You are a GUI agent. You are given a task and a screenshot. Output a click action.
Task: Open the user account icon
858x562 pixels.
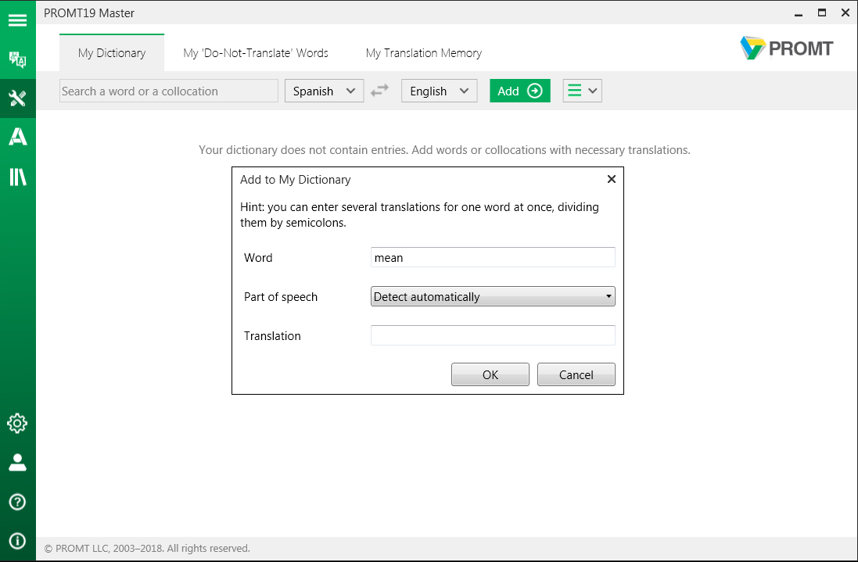click(17, 463)
